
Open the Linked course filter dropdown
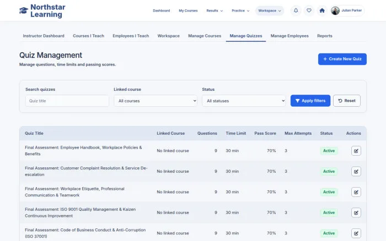click(156, 101)
